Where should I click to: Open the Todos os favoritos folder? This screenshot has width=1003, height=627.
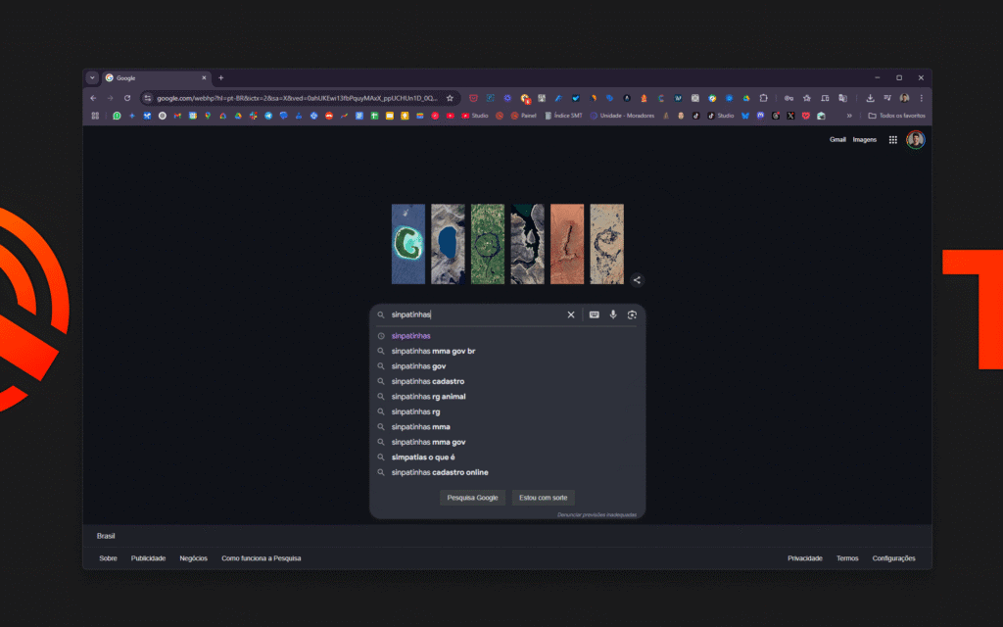(895, 116)
